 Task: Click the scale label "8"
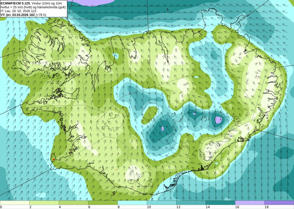tap(118, 207)
